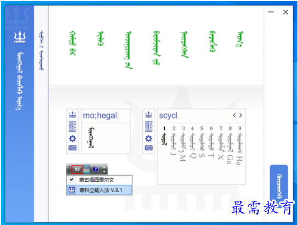Screen dimensions: 298x225
Task: Click the MN input language icon
Action: [x=77, y=170]
